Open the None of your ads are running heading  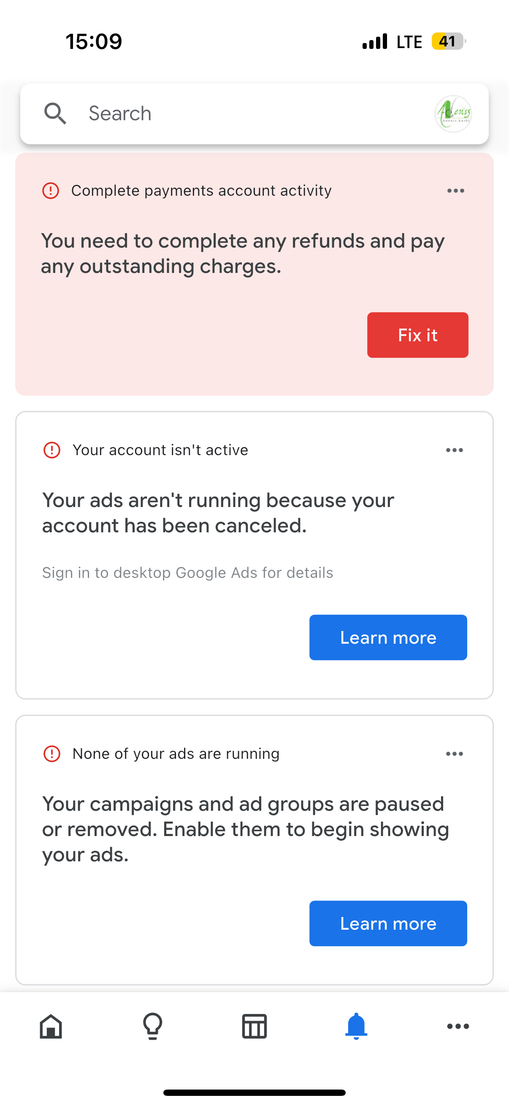(176, 753)
